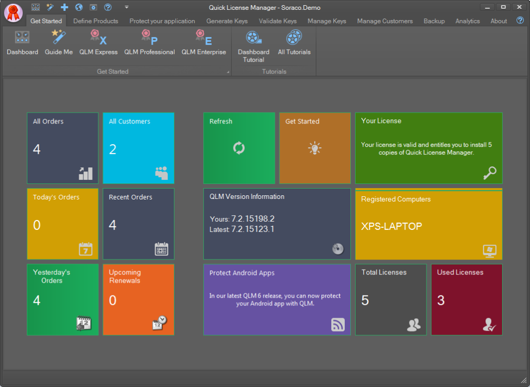
Task: Switch to the Define Products tab
Action: [96, 21]
